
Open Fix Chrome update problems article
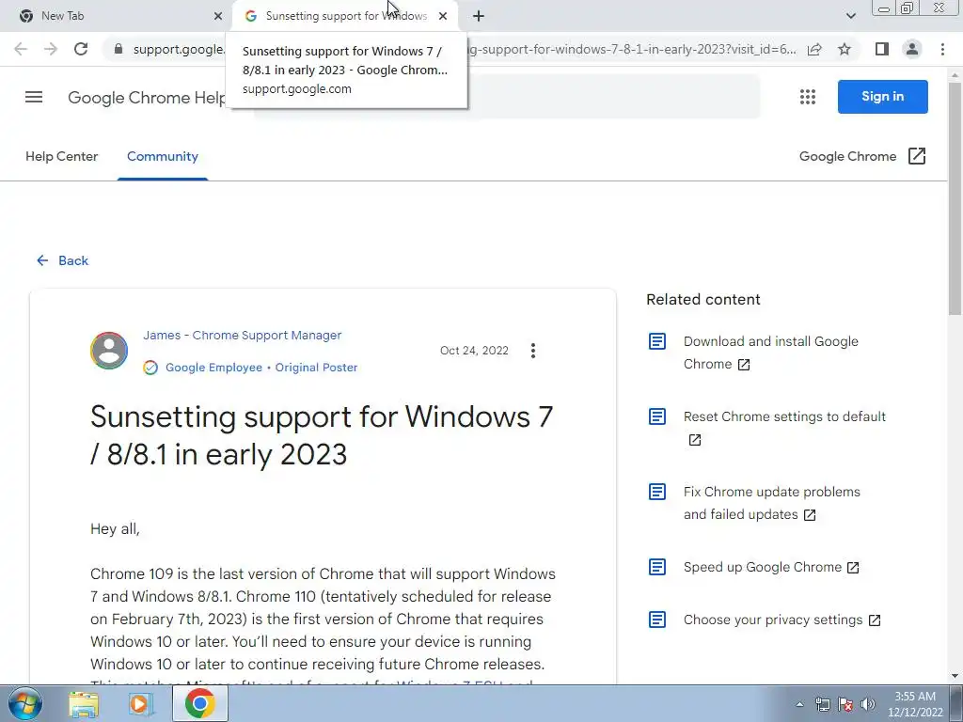click(771, 503)
